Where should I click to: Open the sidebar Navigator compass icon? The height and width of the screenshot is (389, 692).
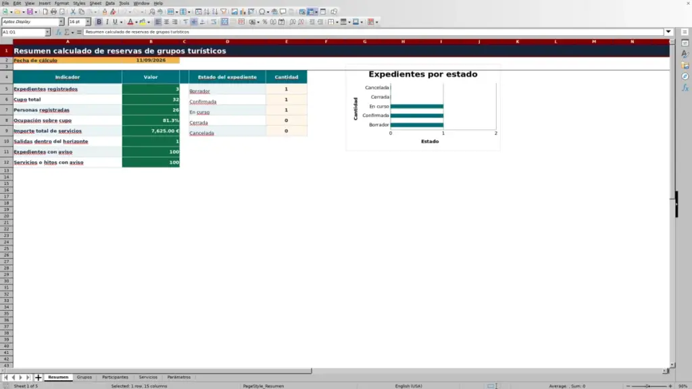coord(685,76)
